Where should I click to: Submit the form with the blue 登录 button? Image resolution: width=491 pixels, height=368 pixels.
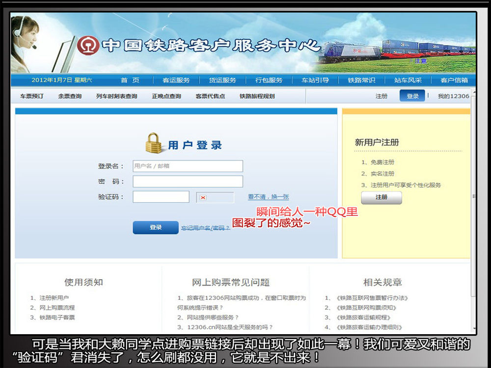tap(156, 228)
